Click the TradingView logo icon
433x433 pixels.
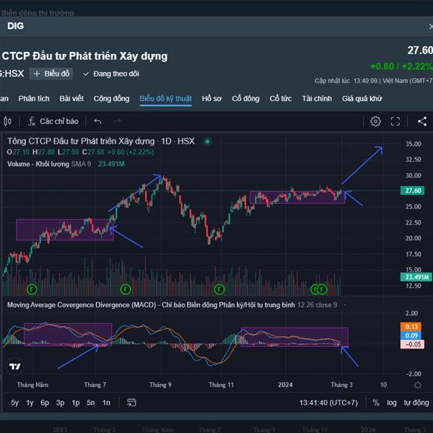pos(14,367)
